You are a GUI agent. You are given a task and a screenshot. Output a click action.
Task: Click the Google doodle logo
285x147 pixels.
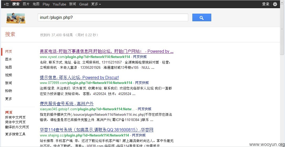16,18
